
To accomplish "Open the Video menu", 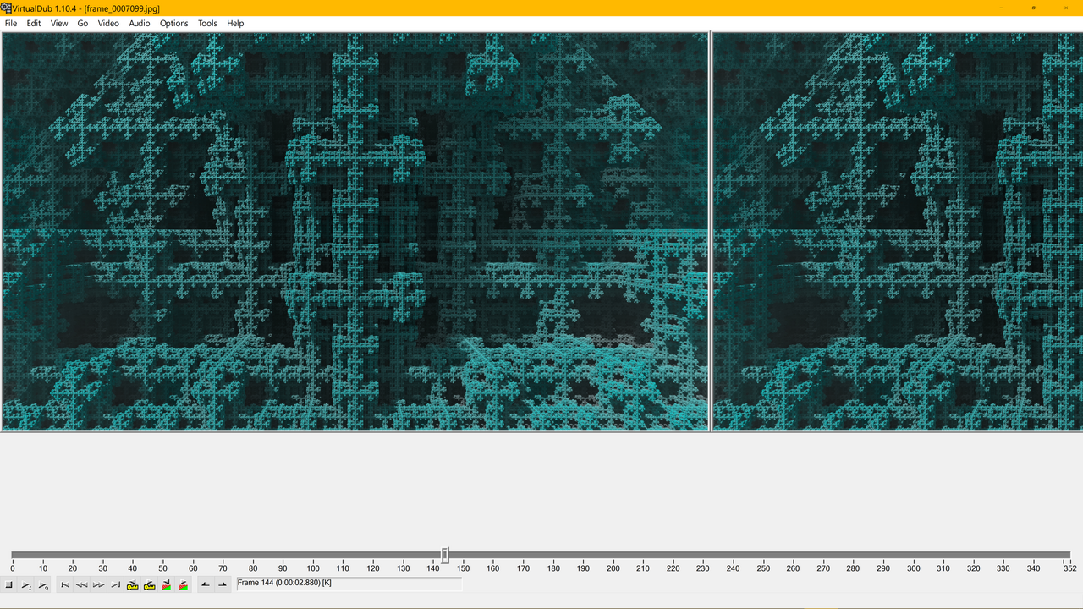I will 108,24.
